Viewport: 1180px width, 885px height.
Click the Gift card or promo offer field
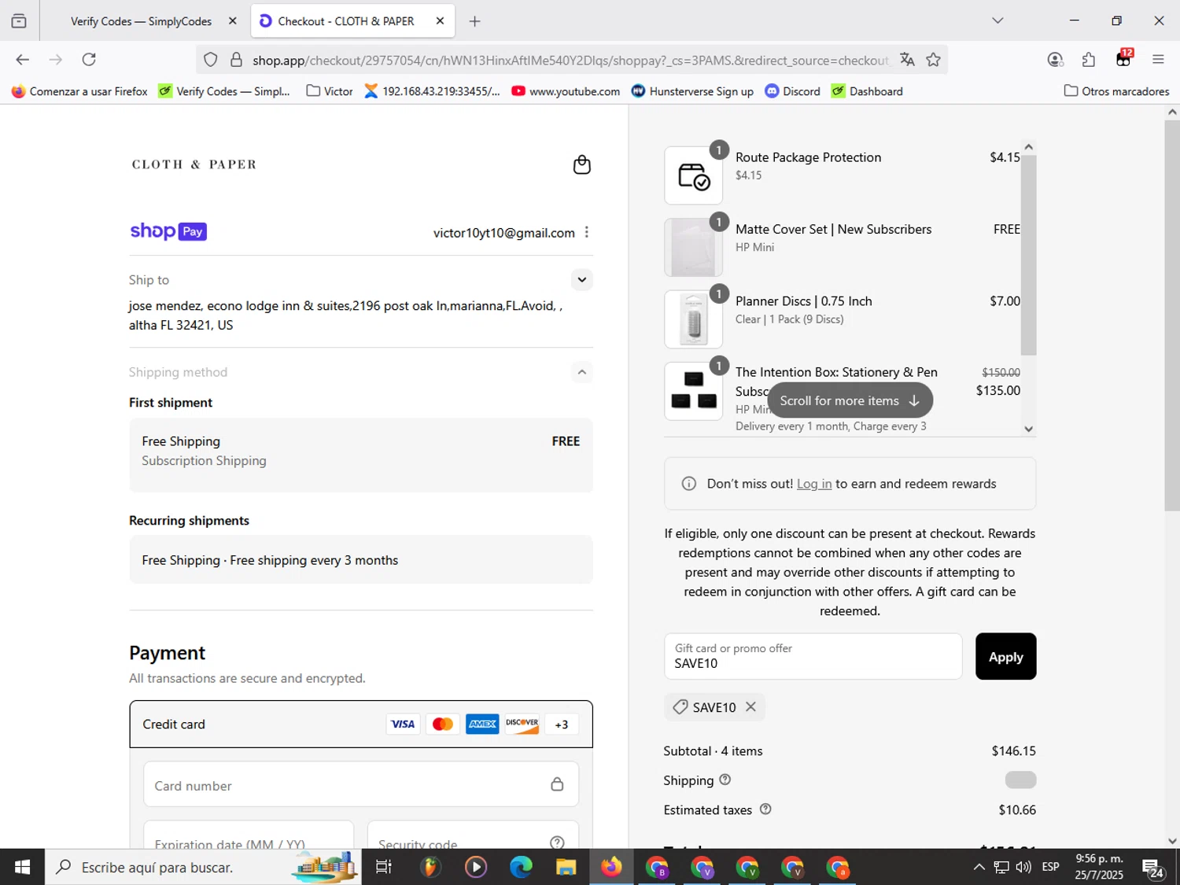click(x=813, y=656)
